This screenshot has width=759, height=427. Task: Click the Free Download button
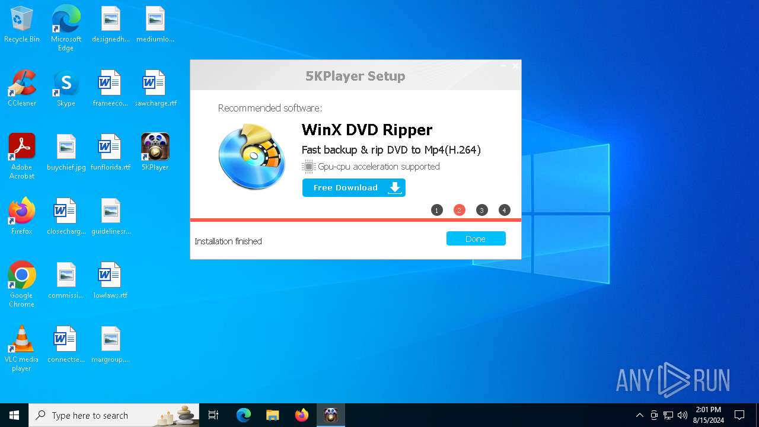(x=354, y=187)
